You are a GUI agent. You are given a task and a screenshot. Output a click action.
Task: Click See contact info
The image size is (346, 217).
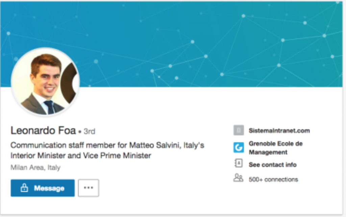(272, 165)
